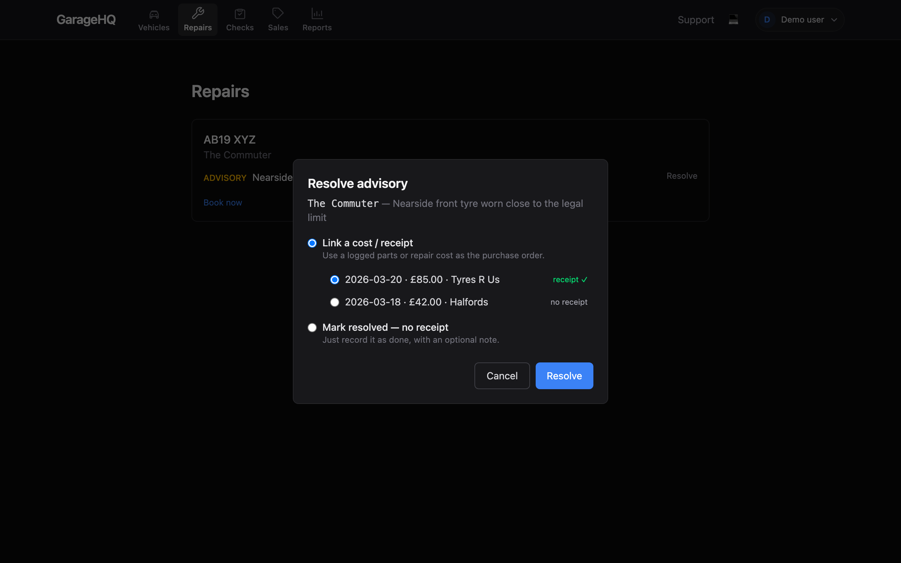This screenshot has width=901, height=563.
Task: Expand the Demo user dropdown chevron
Action: (x=834, y=20)
